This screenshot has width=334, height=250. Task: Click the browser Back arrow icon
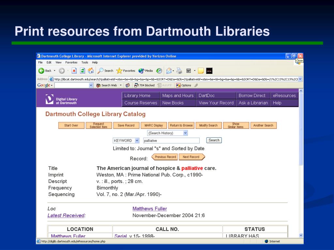41,71
